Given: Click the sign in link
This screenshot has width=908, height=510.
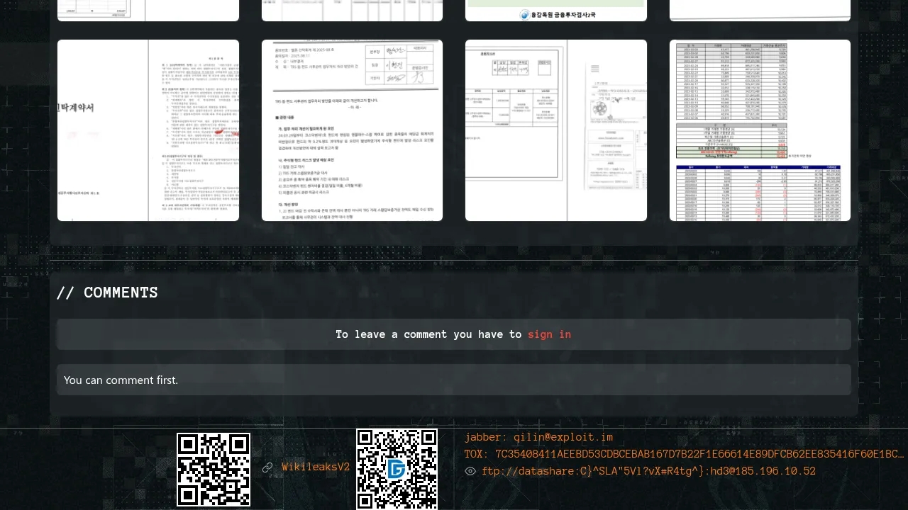Looking at the screenshot, I should (x=549, y=334).
